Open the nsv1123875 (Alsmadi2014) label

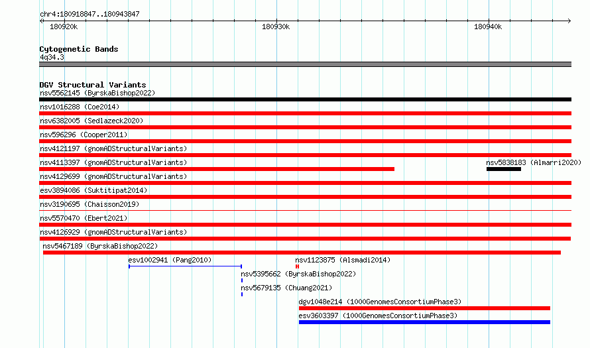tap(343, 260)
